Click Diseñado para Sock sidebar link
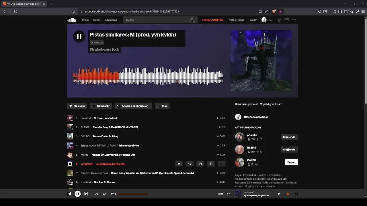This screenshot has height=206, width=367. coord(256,117)
